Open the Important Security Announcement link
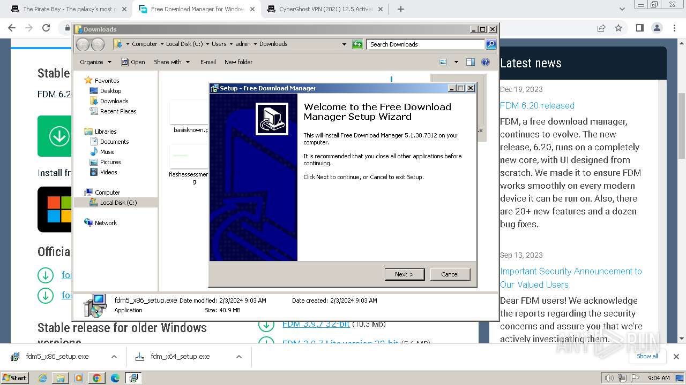686x385 pixels. coord(571,278)
